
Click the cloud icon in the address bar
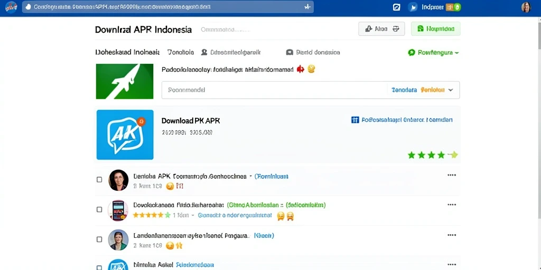point(29,7)
